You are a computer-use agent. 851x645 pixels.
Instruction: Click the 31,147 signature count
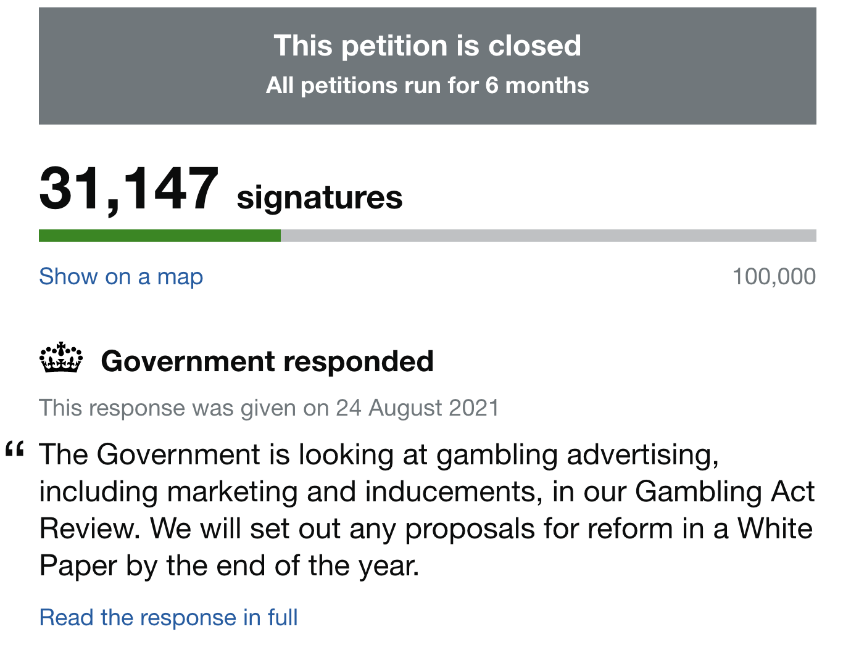[129, 189]
